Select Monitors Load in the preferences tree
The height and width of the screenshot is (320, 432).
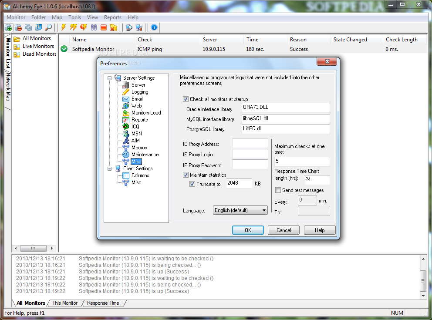(146, 113)
